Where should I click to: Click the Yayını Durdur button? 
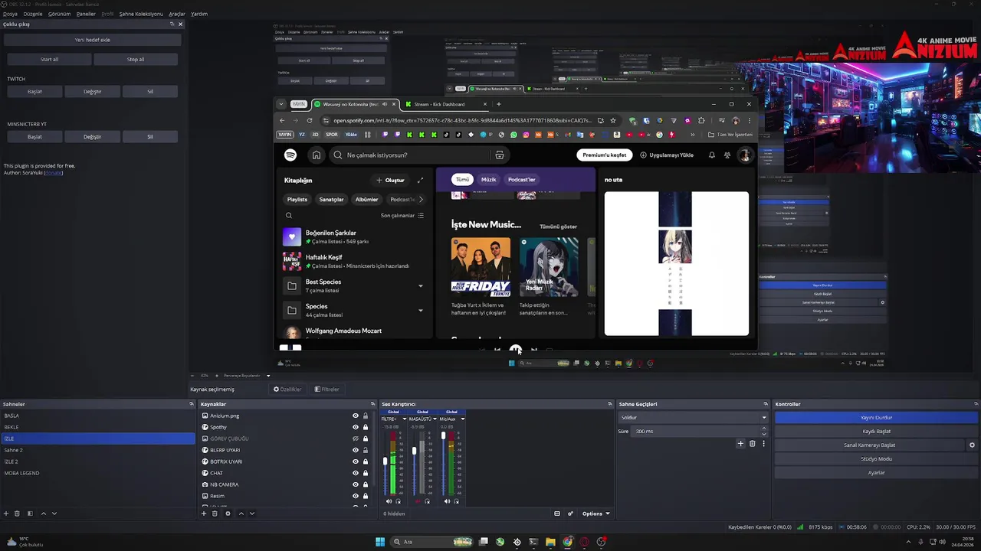(876, 418)
